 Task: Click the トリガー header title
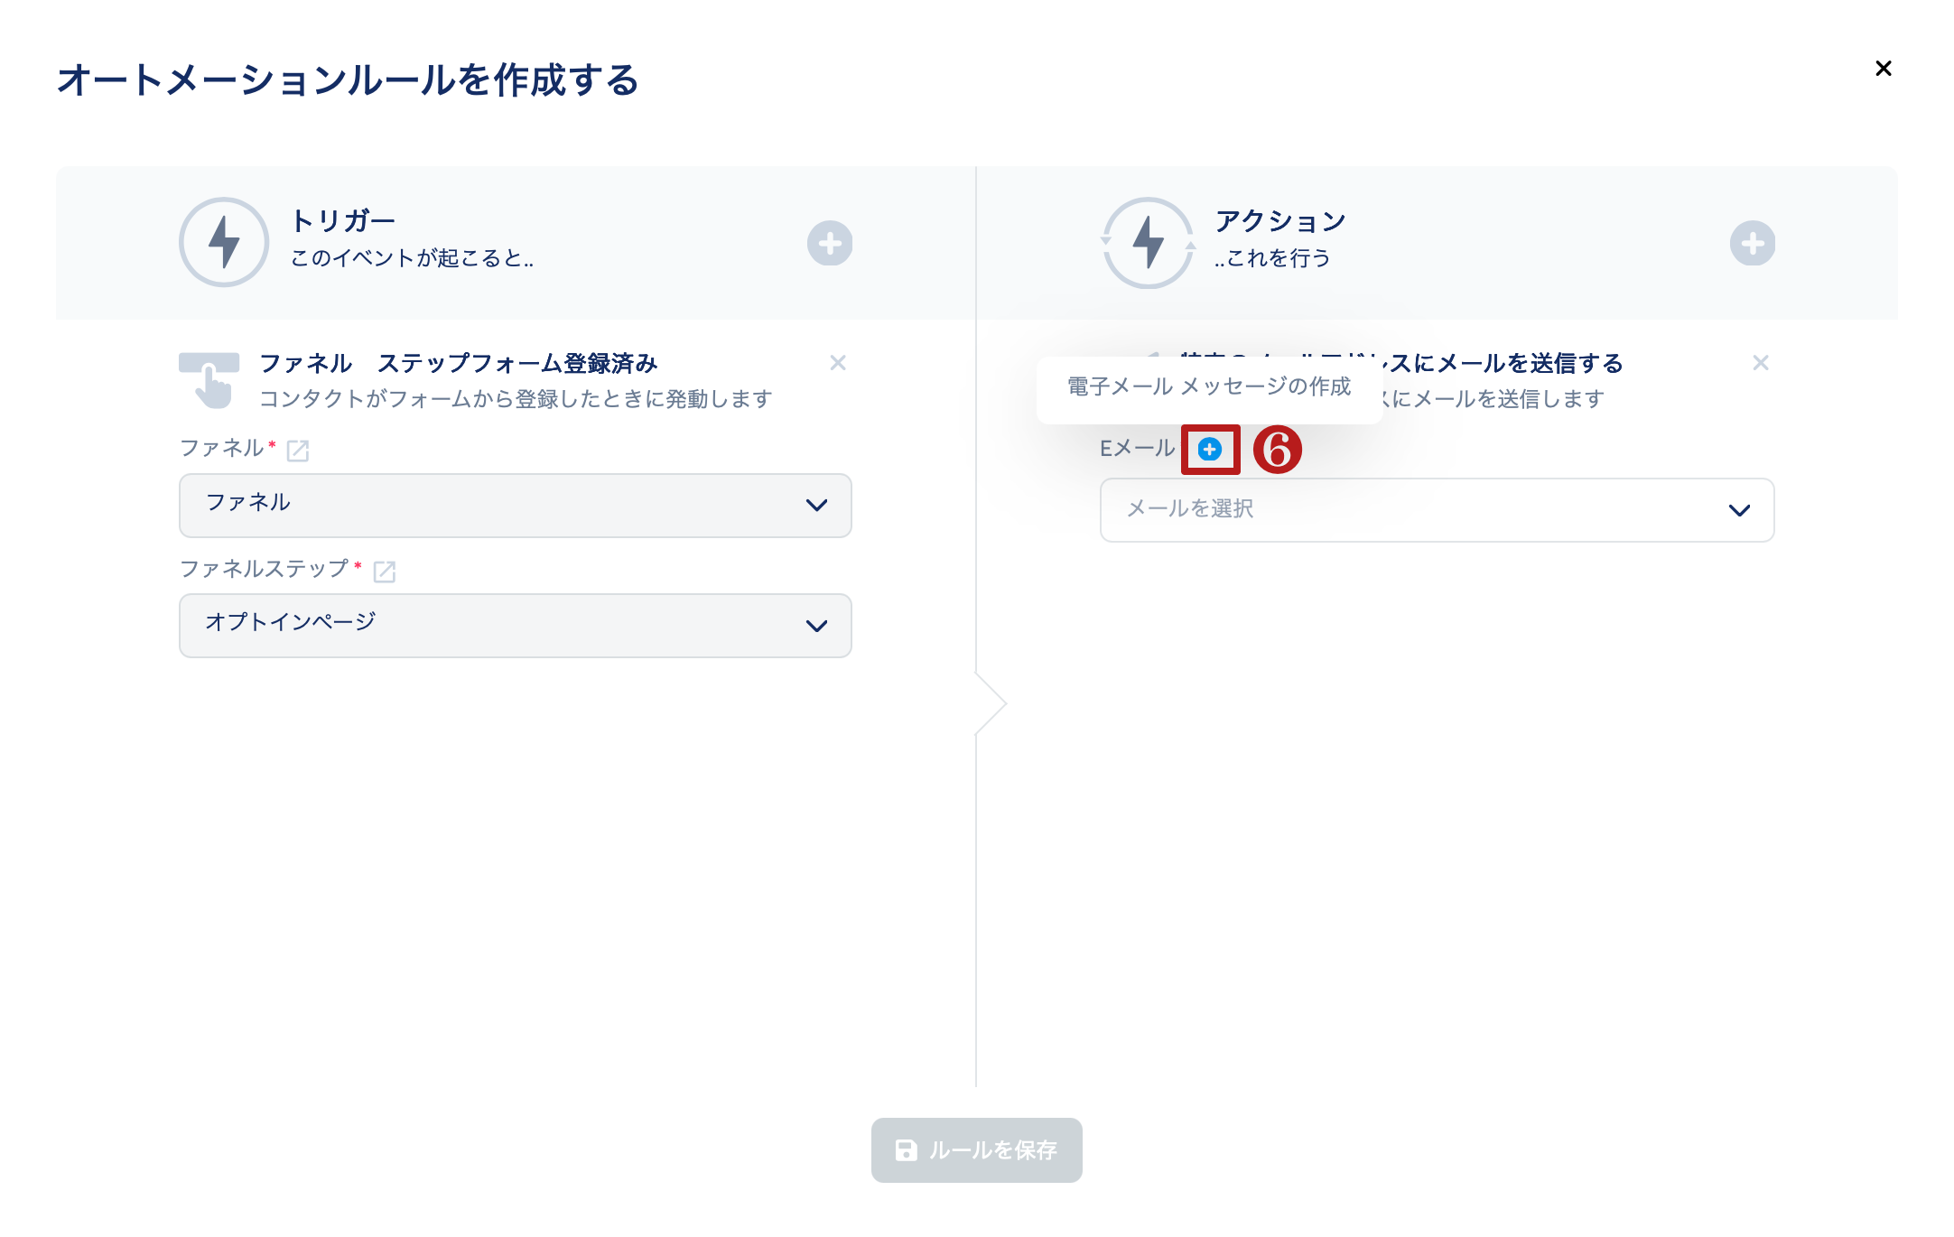click(343, 221)
